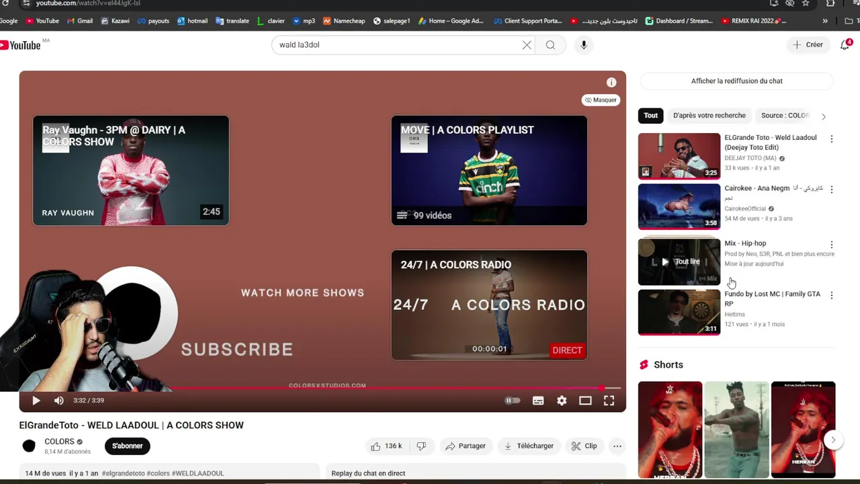Click the Télécharger download button

(x=529, y=446)
